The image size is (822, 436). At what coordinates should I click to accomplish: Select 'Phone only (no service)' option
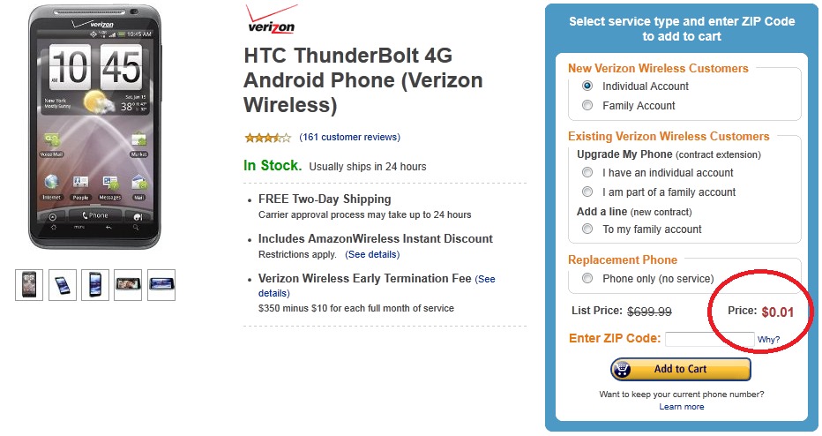point(587,279)
